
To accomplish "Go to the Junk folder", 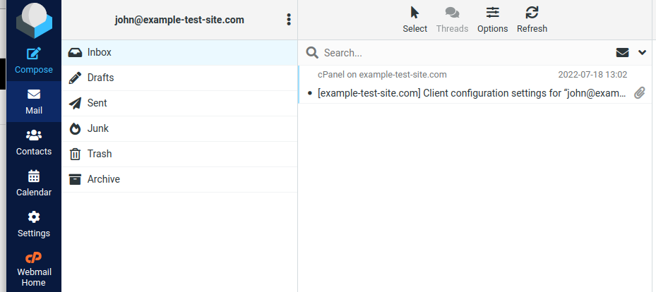I will 97,128.
